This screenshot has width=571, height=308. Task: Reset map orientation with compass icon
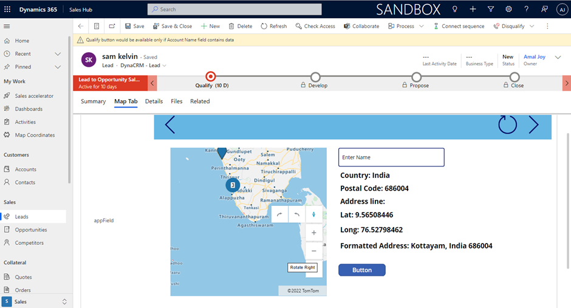click(x=313, y=214)
